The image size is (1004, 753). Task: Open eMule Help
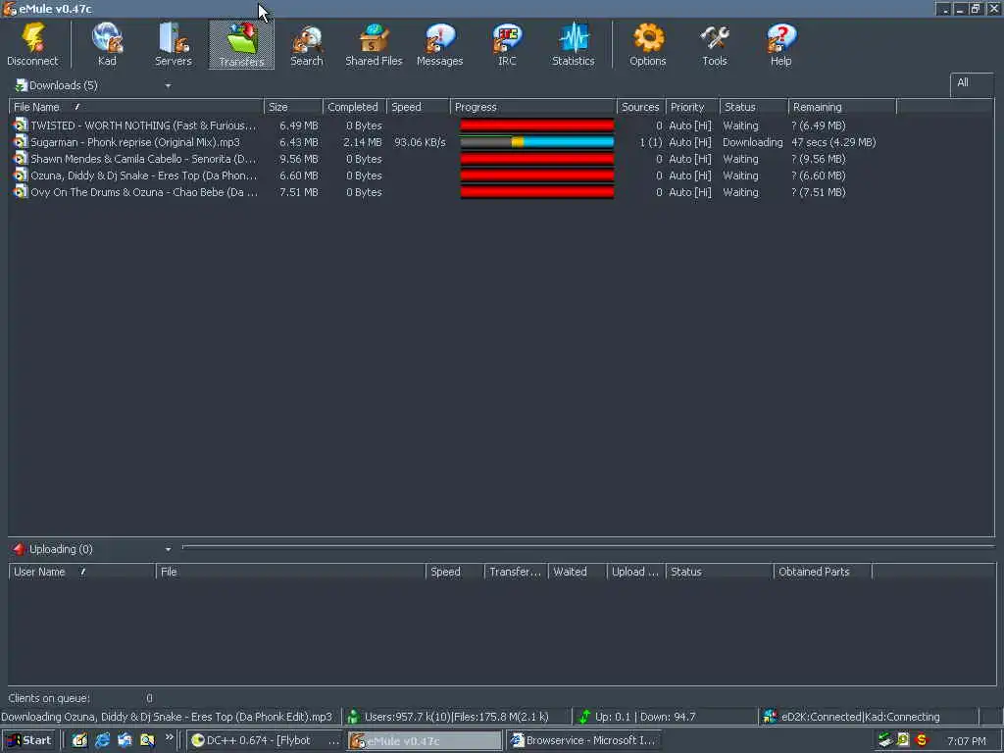coord(781,45)
